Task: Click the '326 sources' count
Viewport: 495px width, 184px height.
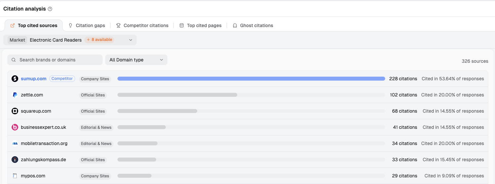Action: [475, 61]
